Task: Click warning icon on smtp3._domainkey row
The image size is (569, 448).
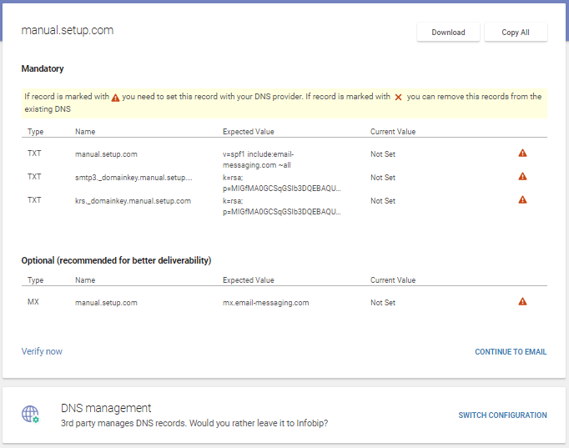Action: tap(522, 177)
